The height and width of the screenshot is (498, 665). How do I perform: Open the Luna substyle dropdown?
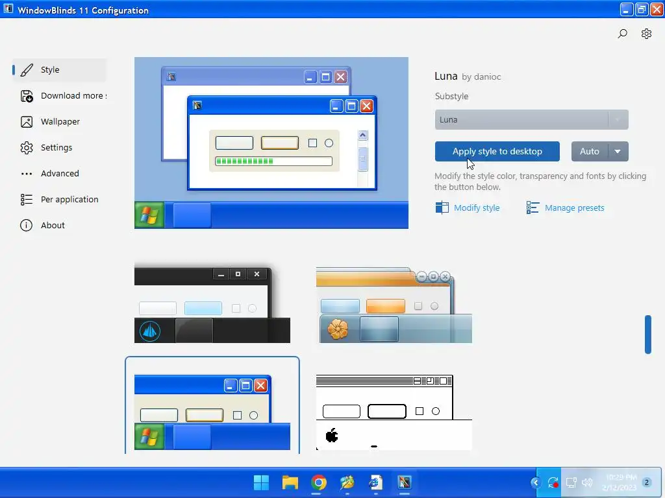tap(531, 120)
